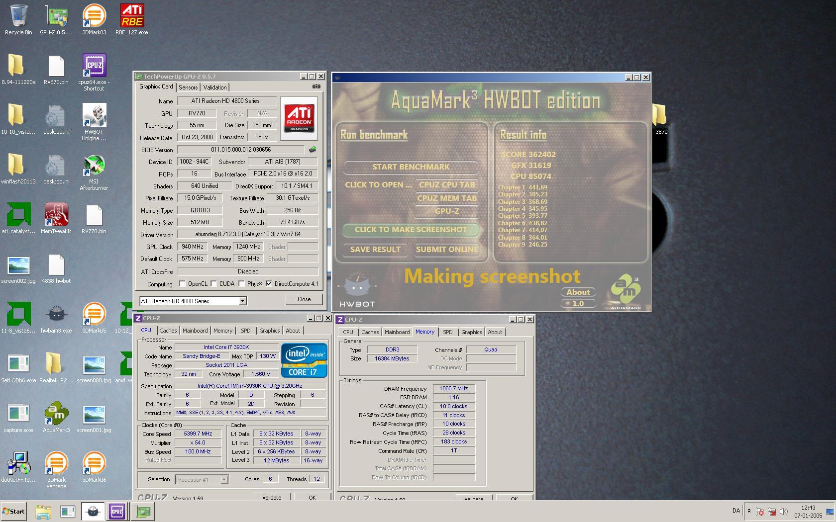The width and height of the screenshot is (836, 522).
Task: Click the GPU Name field in GPU-Z
Action: click(x=227, y=101)
